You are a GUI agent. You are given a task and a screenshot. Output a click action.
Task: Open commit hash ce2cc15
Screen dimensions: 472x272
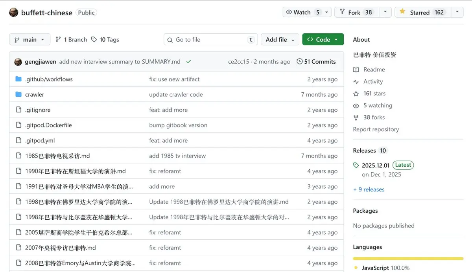click(238, 62)
